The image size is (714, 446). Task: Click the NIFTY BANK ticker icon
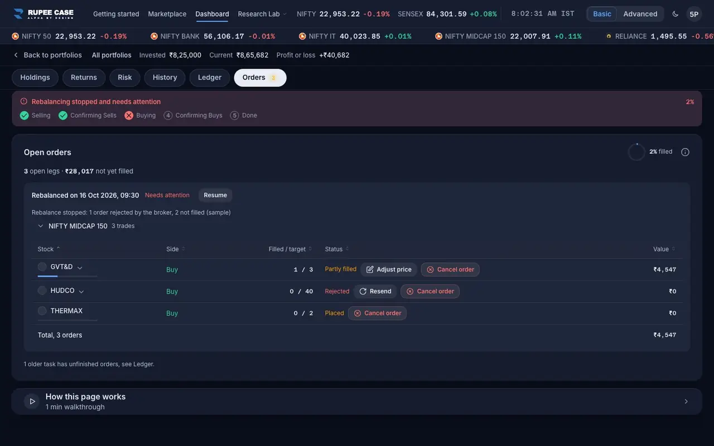(x=154, y=36)
